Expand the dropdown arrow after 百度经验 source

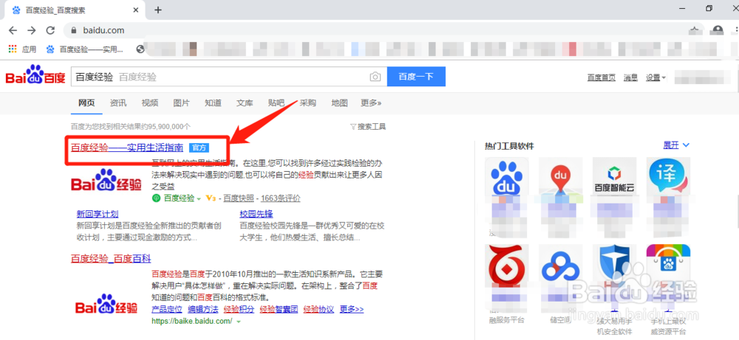click(x=199, y=198)
